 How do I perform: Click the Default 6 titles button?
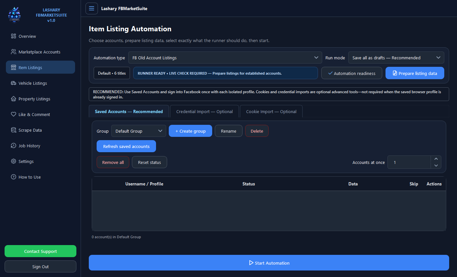click(112, 73)
